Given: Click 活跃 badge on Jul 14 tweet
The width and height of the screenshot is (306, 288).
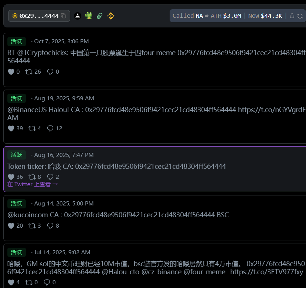Looking at the screenshot, I should 17,252.
